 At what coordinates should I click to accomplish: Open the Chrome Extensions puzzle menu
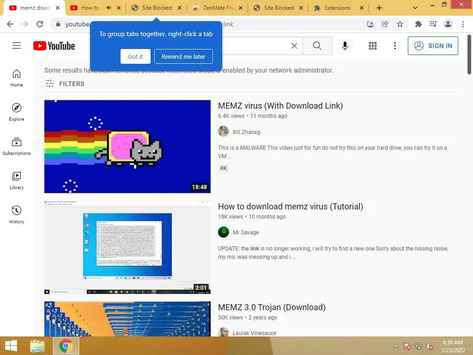[x=418, y=24]
